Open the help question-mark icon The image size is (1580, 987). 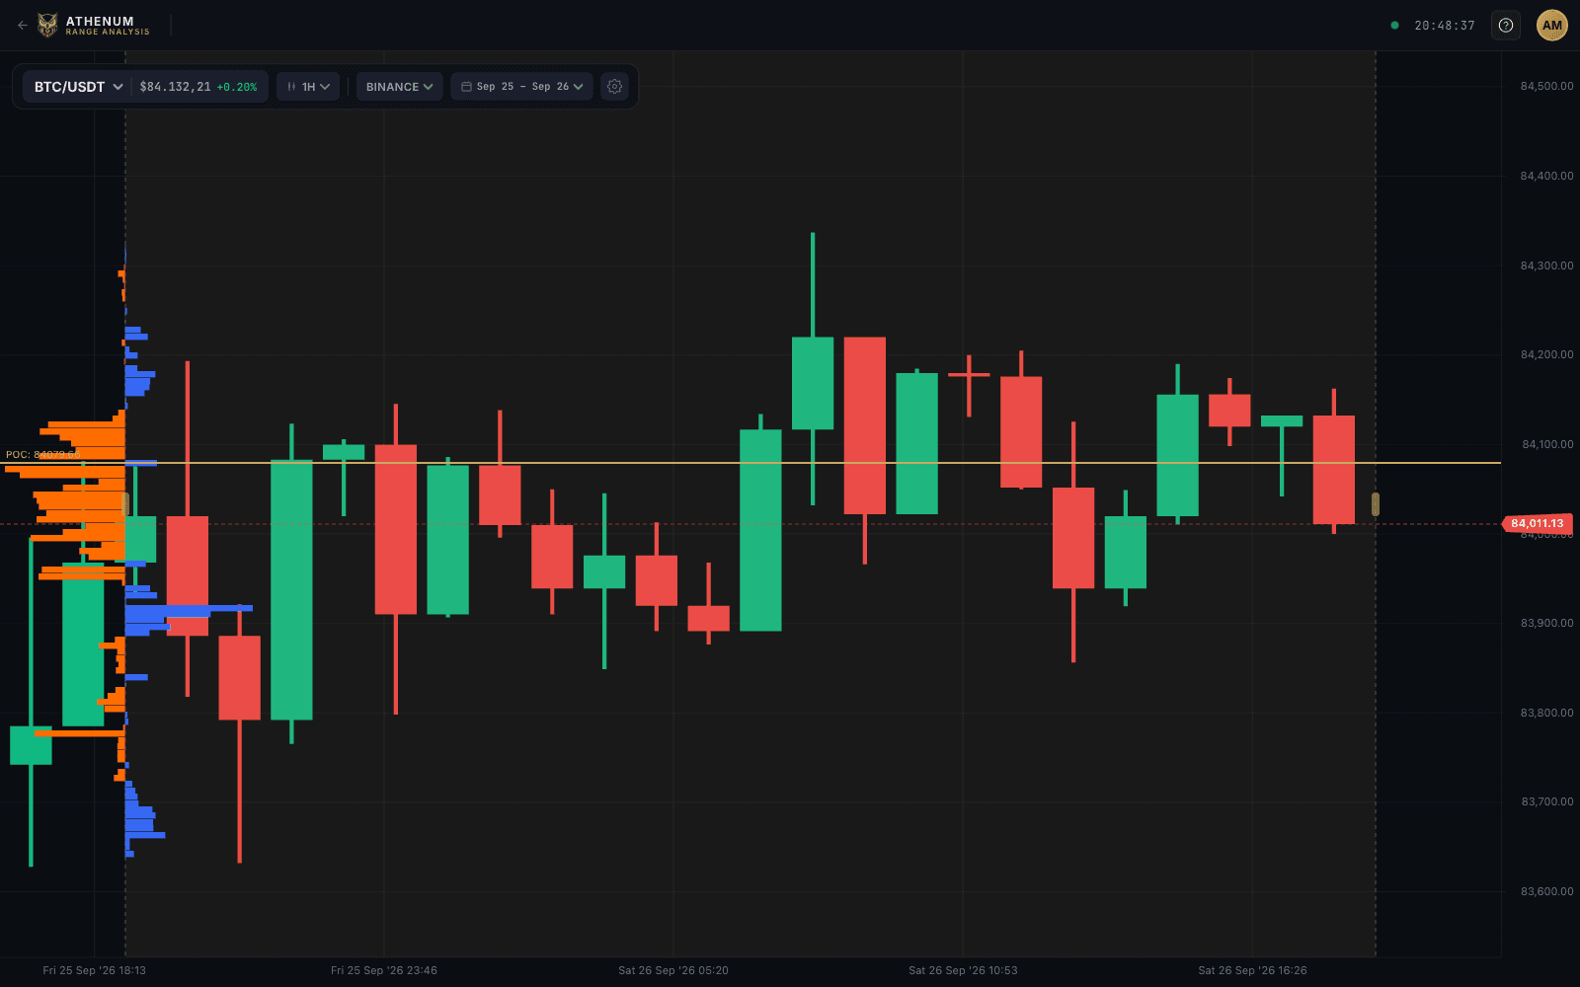coord(1505,26)
